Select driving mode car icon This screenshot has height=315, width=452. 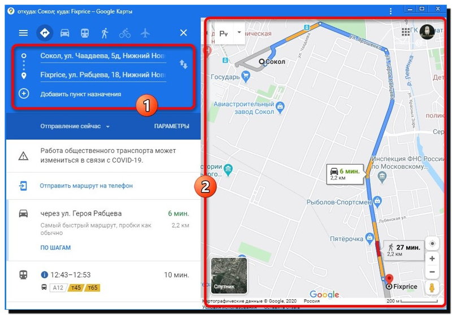[x=65, y=33]
